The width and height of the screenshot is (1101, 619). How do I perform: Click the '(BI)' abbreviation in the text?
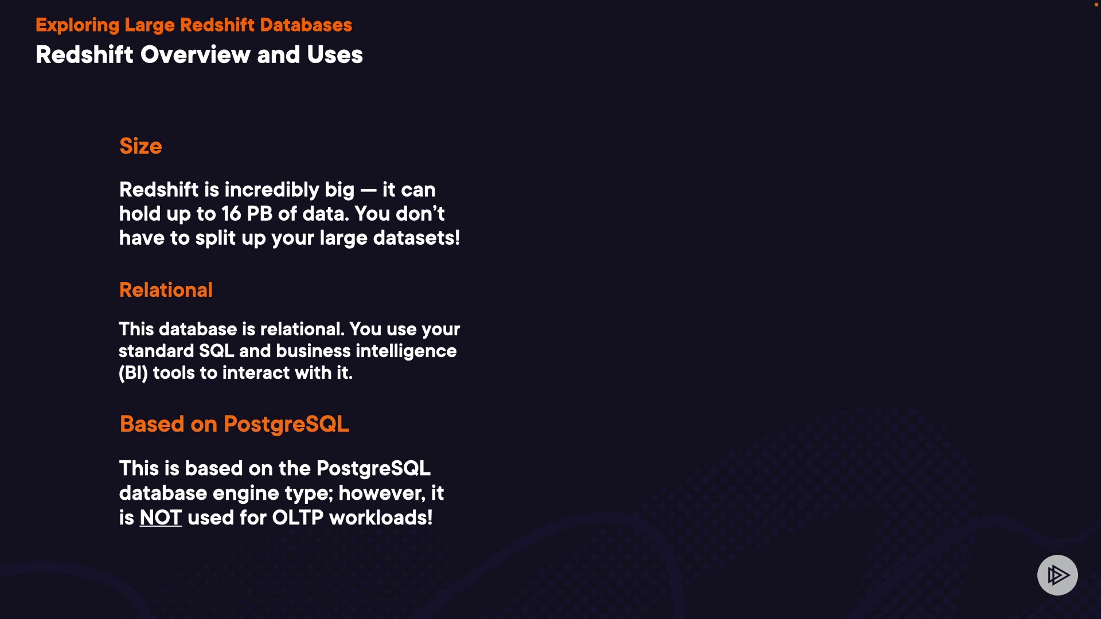(133, 373)
